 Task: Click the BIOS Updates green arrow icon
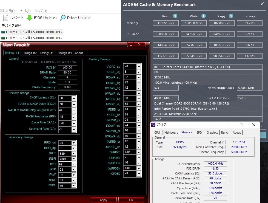30,18
